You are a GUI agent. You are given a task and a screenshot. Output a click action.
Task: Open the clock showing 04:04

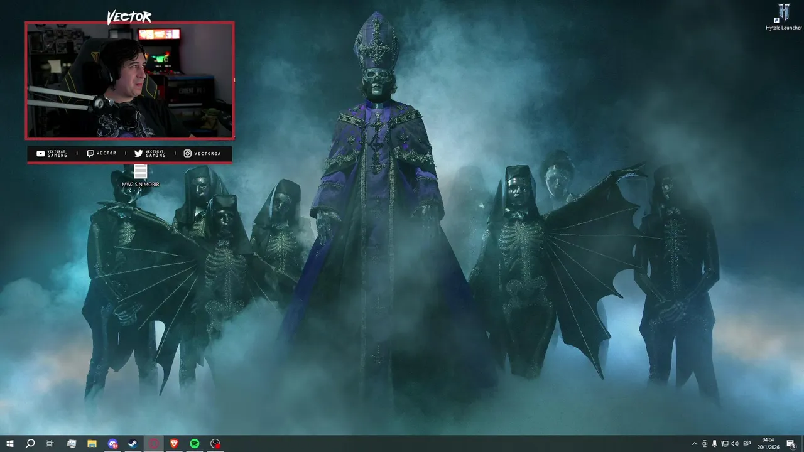click(768, 444)
